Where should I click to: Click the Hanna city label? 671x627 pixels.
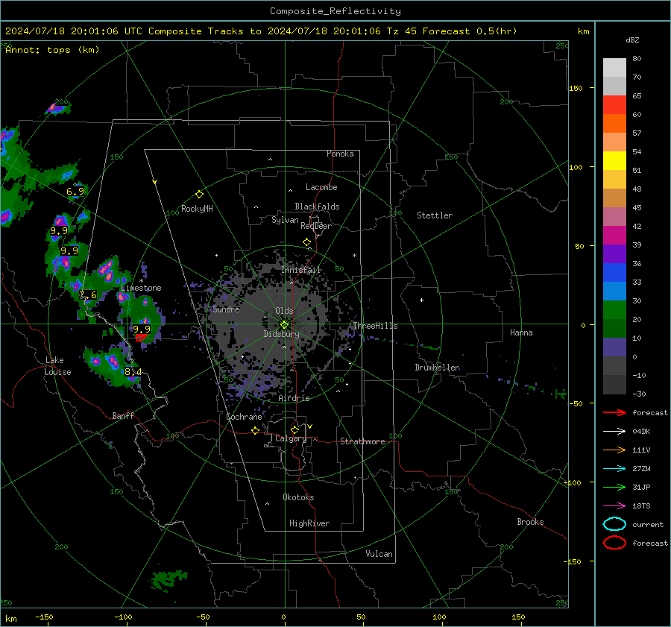[521, 333]
